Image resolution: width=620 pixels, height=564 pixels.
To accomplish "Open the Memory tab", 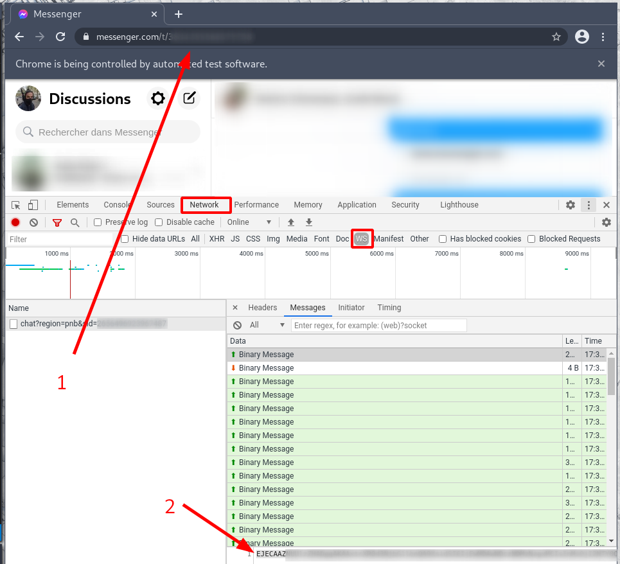I will pos(308,205).
